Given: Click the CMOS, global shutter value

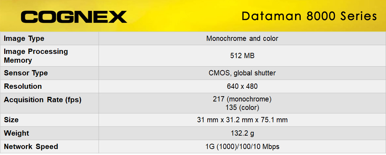Looking at the screenshot, I should click(x=242, y=73).
